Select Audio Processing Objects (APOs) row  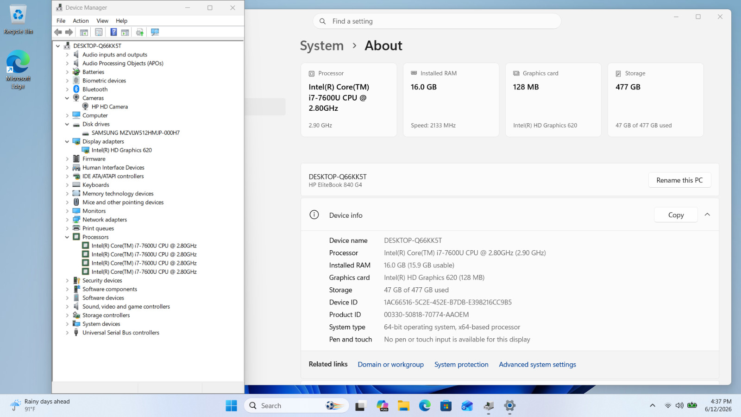(x=123, y=63)
